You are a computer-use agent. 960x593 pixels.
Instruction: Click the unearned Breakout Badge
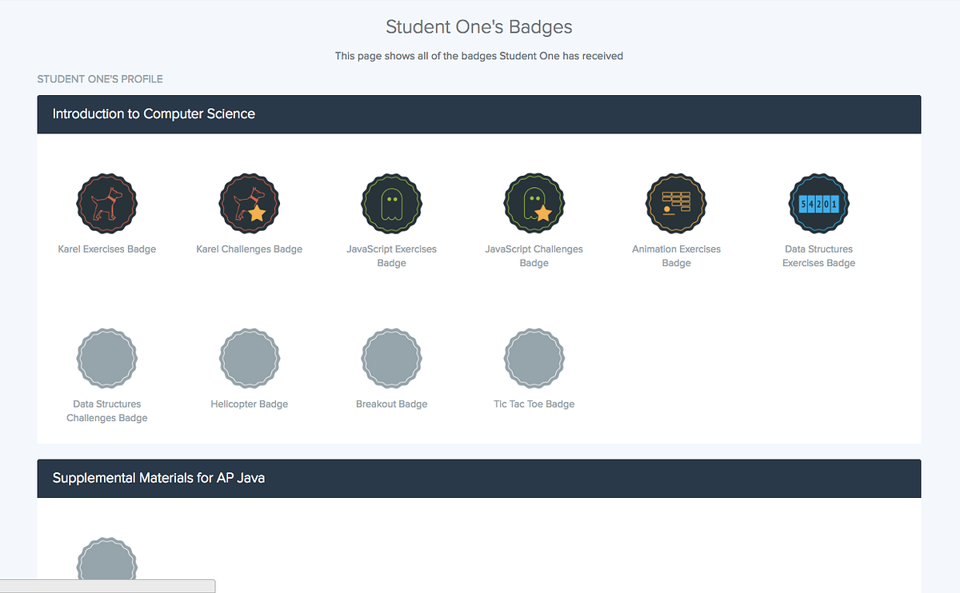(x=391, y=358)
